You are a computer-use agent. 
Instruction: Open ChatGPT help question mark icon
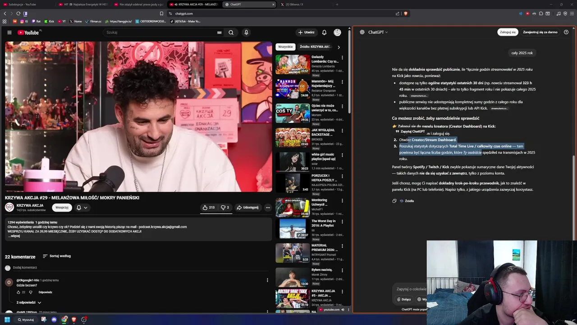[x=566, y=32]
